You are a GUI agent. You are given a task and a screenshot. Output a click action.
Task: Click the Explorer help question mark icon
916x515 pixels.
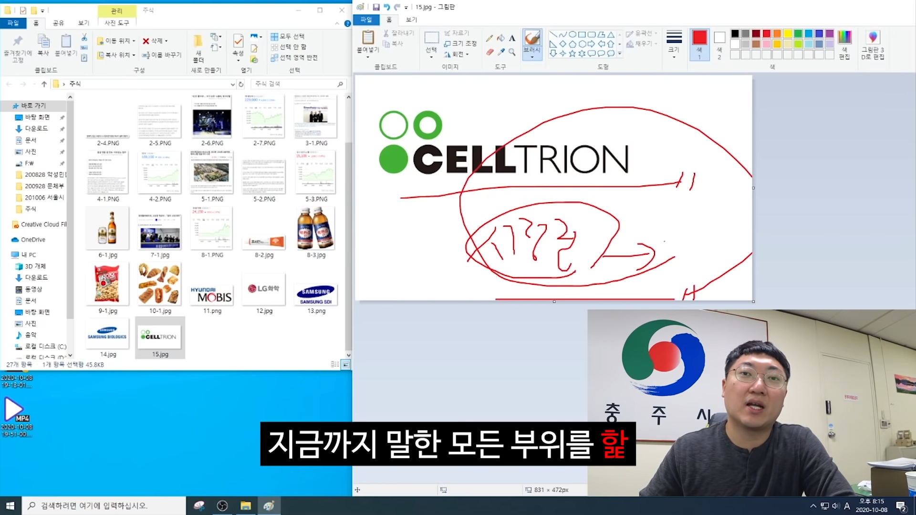347,23
